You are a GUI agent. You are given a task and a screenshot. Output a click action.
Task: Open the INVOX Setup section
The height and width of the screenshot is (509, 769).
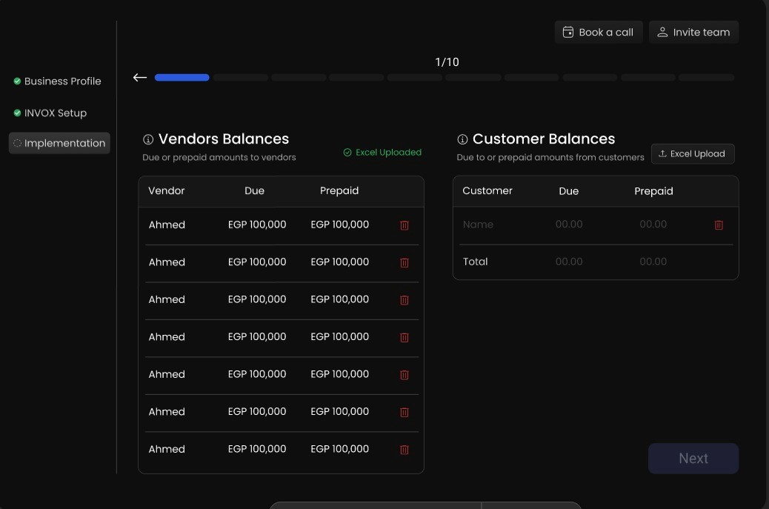point(50,113)
